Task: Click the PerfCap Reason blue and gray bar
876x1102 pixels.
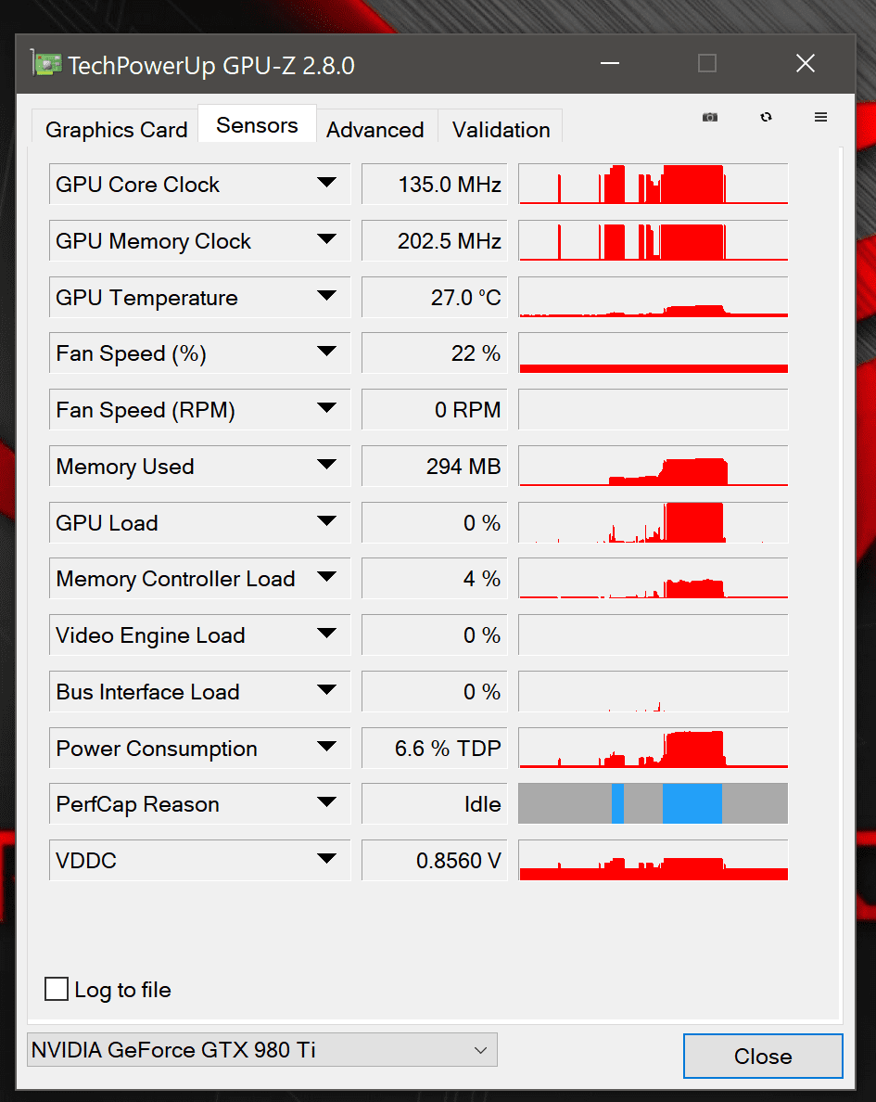Action: [654, 803]
